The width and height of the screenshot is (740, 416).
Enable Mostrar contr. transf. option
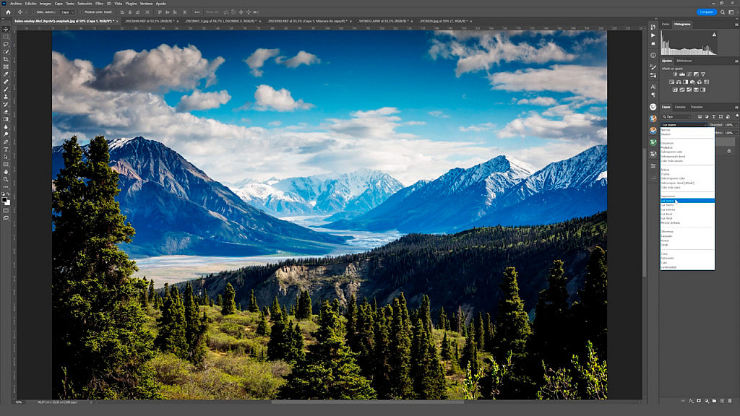coord(81,12)
